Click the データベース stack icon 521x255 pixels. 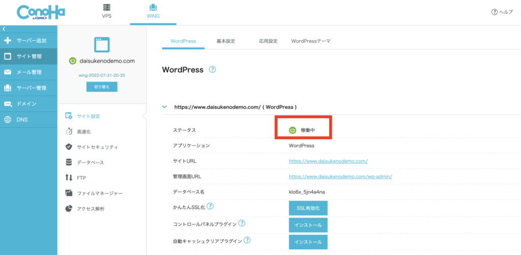tap(69, 163)
